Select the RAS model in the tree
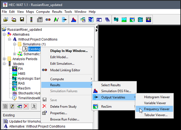 click(x=21, y=83)
